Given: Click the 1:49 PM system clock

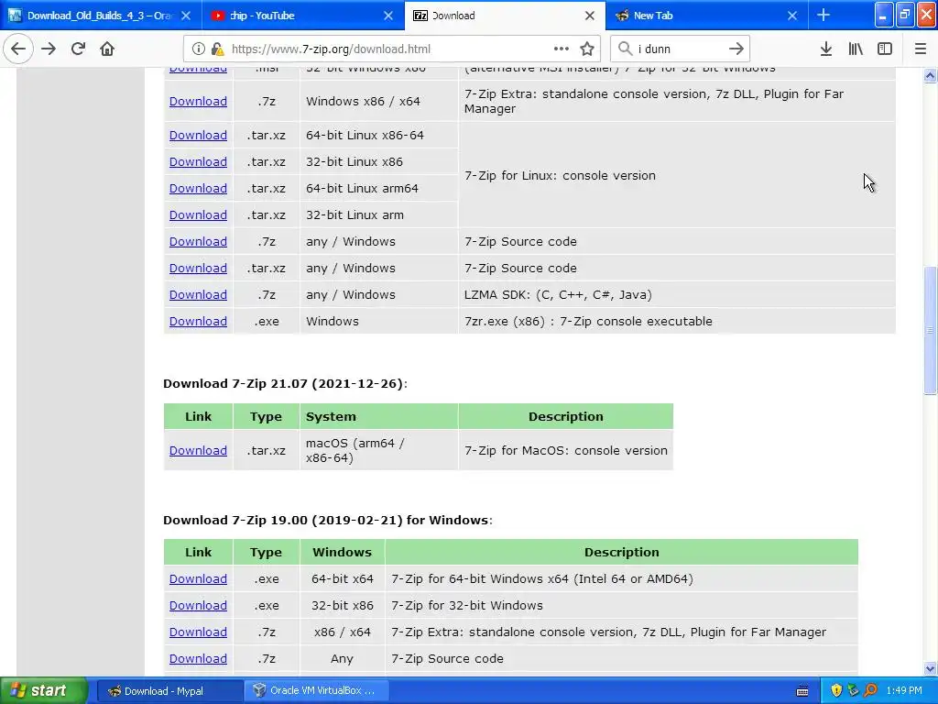Looking at the screenshot, I should coord(904,691).
